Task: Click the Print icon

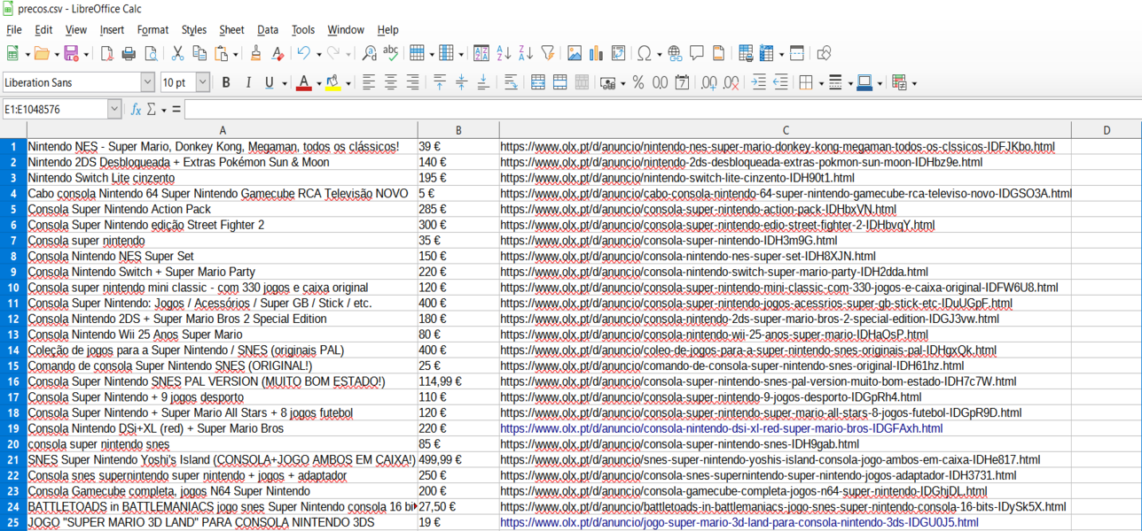Action: pyautogui.click(x=129, y=54)
